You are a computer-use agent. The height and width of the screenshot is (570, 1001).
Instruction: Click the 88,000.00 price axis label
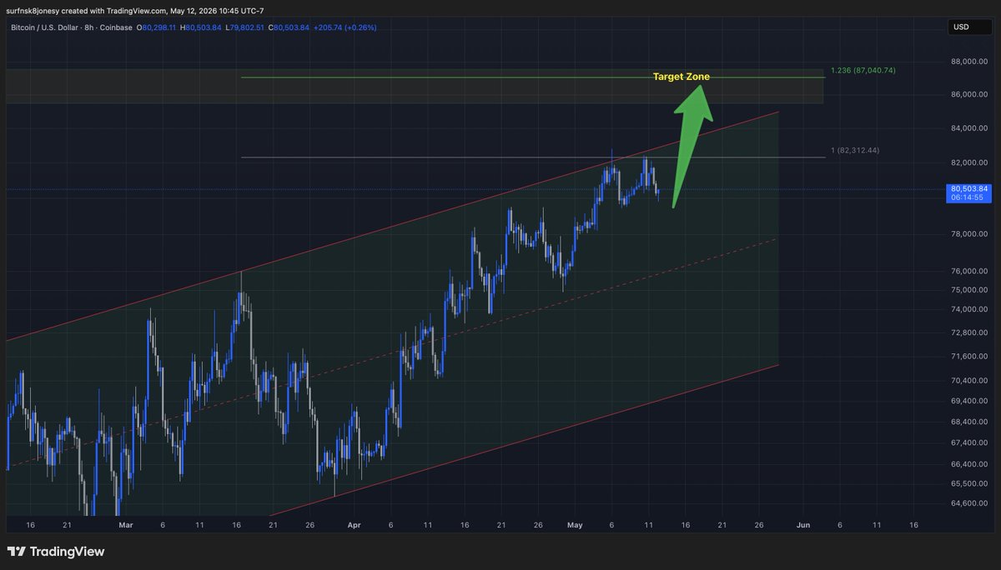[968, 61]
